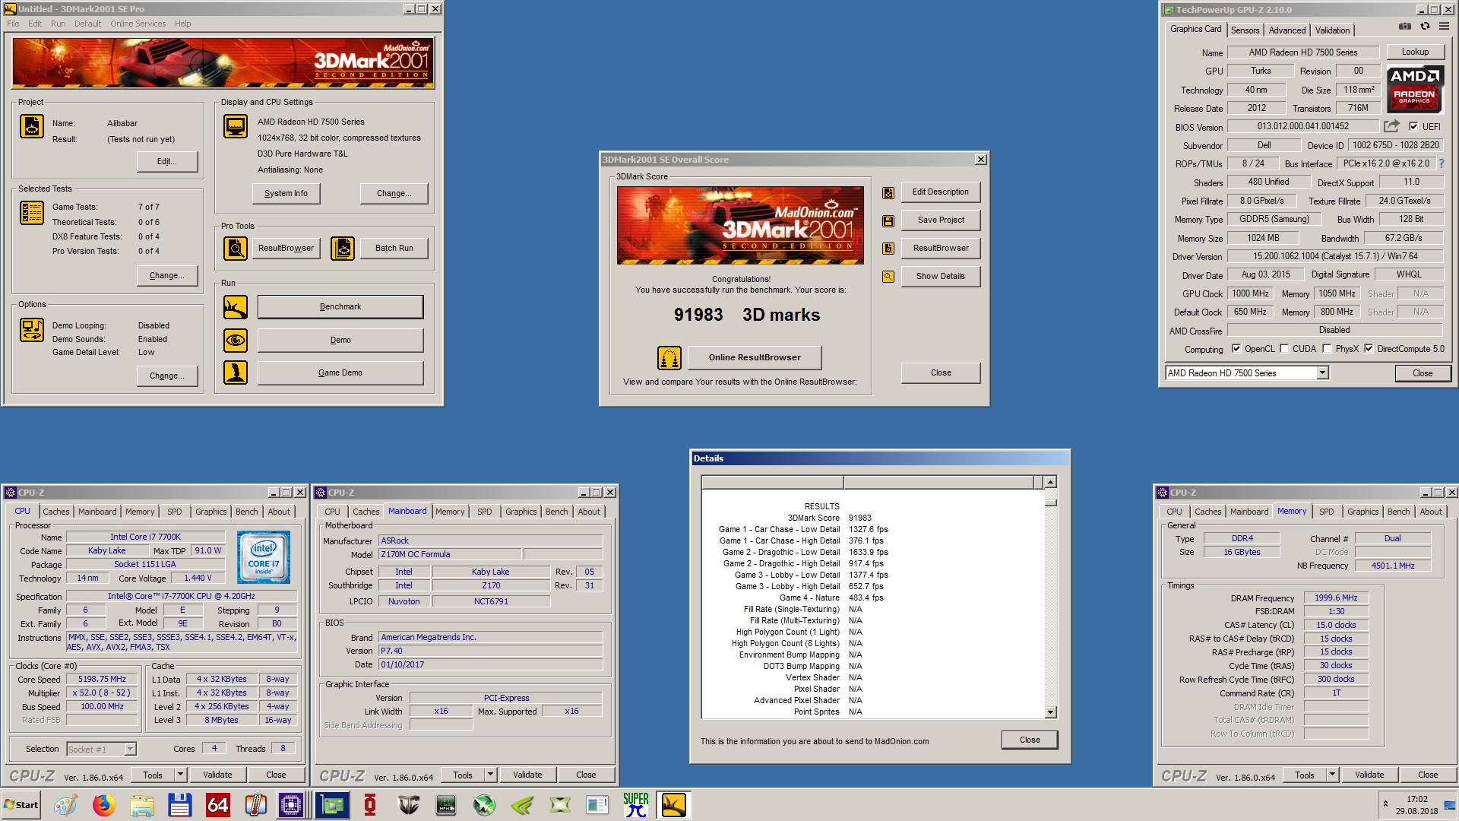Click the magnifier Show Details icon

point(888,277)
